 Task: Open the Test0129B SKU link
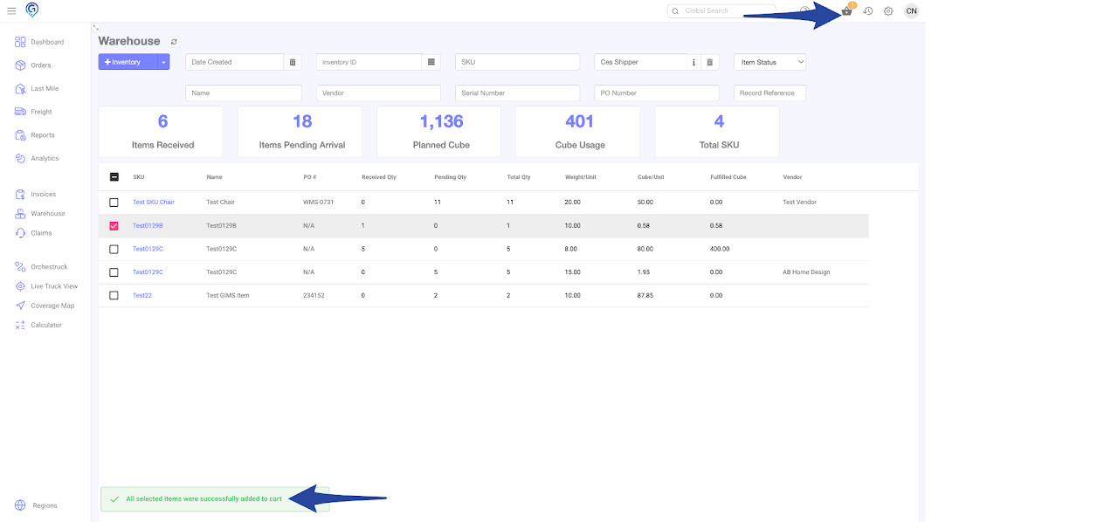pyautogui.click(x=148, y=225)
